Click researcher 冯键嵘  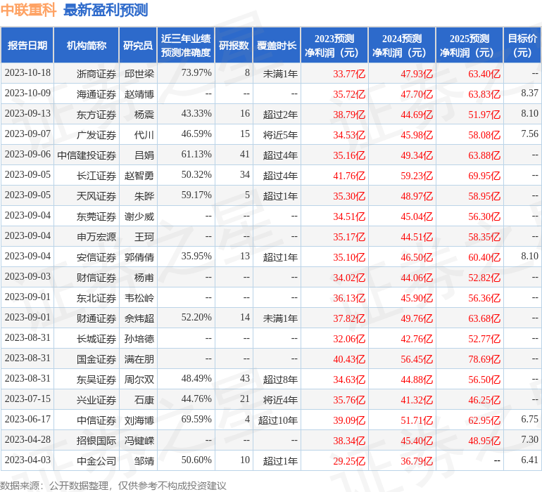point(139,440)
